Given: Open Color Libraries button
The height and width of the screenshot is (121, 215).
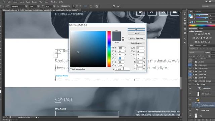Looking at the screenshot, I should click(136, 43).
